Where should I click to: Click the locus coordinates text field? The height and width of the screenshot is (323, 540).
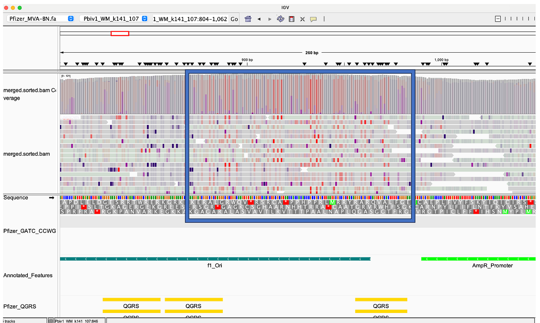click(190, 19)
